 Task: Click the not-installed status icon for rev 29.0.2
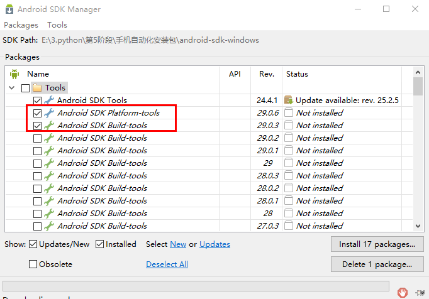pyautogui.click(x=289, y=138)
